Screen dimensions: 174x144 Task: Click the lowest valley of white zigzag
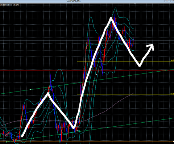[74, 128]
